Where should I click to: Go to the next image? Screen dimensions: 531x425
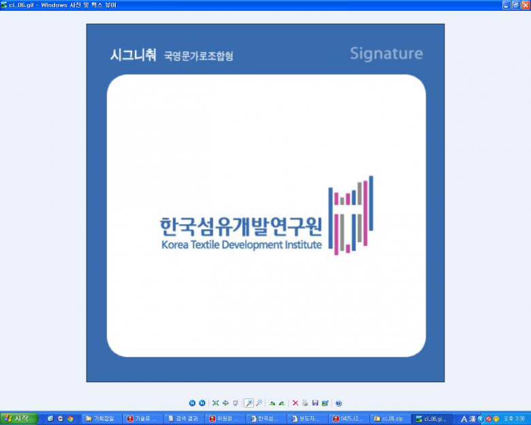(202, 403)
